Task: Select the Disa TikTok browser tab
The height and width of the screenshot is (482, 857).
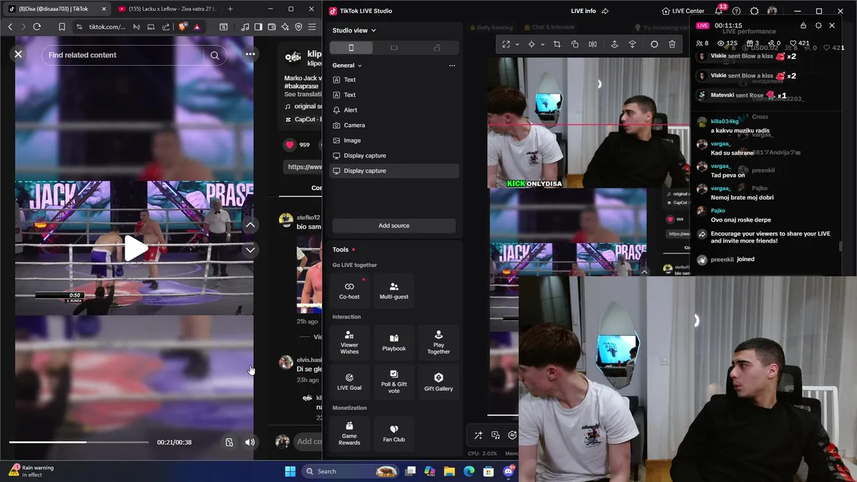Action: click(56, 9)
